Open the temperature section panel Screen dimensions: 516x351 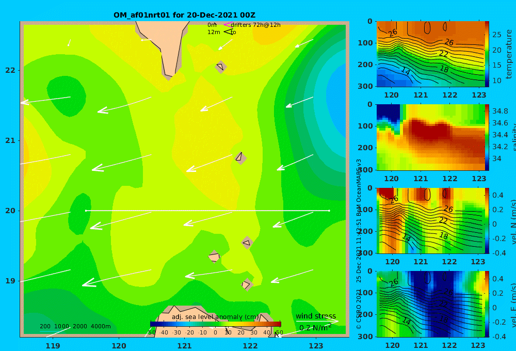431,54
